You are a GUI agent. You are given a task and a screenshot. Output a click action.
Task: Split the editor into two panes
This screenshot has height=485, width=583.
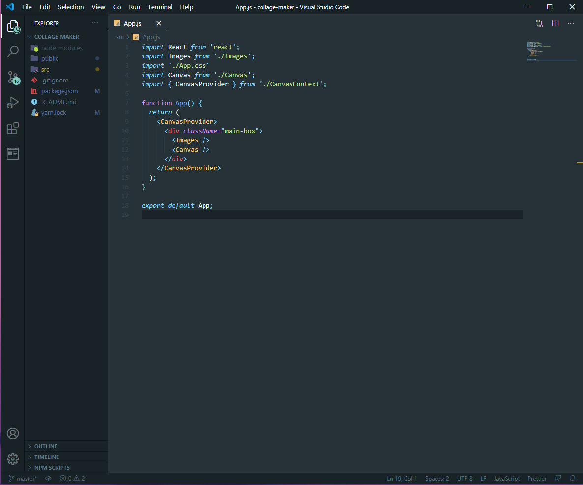tap(555, 23)
